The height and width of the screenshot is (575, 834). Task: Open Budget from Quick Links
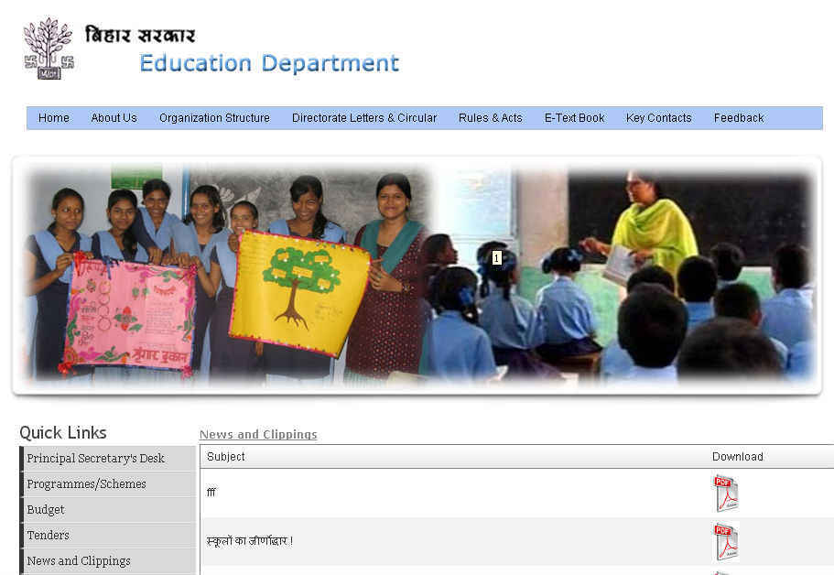46,509
